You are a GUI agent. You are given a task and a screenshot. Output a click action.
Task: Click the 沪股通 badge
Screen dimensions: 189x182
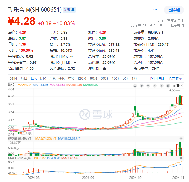click(x=69, y=9)
